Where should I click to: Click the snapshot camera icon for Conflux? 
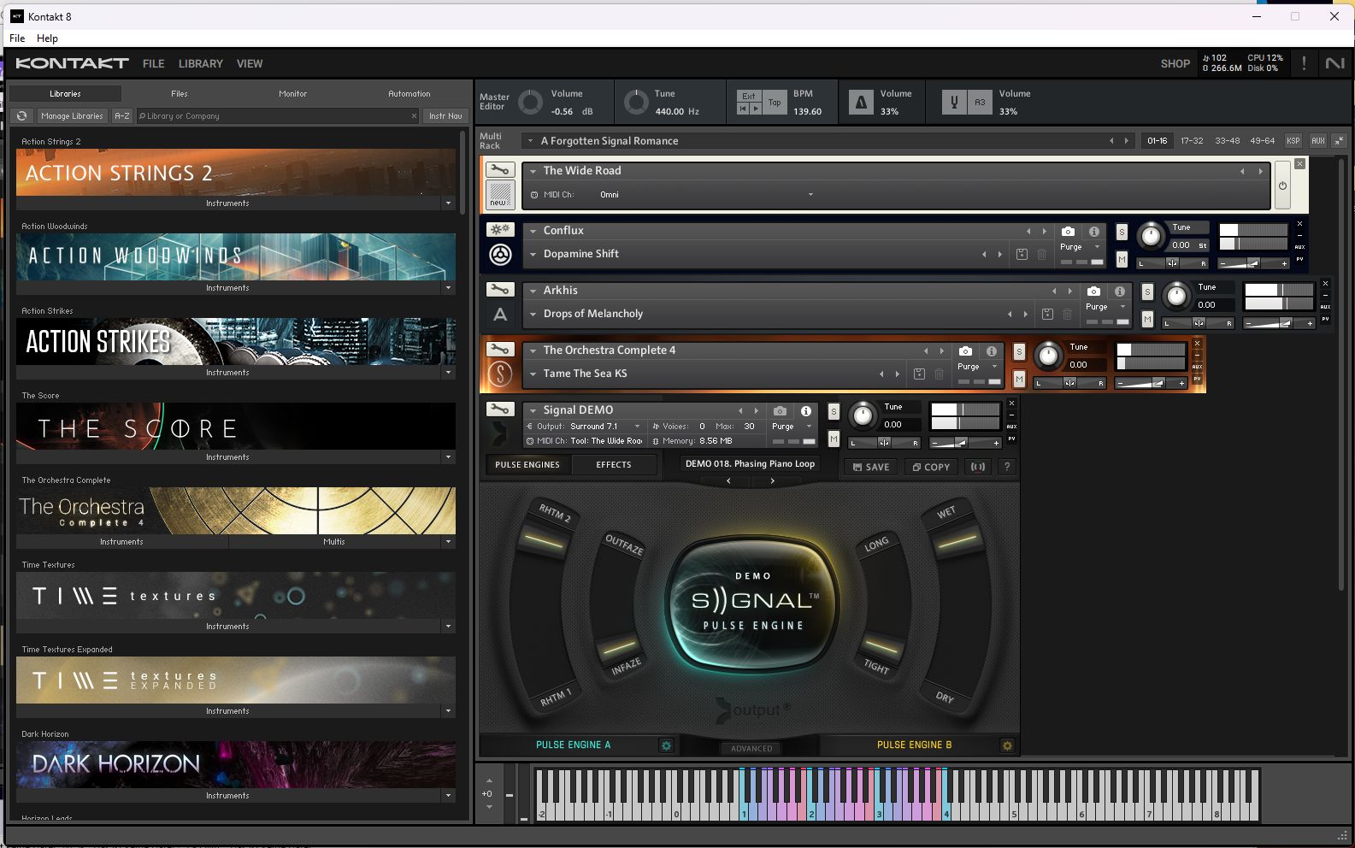pos(1068,232)
